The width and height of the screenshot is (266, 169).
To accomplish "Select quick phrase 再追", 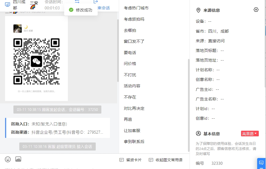I will coord(128,119).
